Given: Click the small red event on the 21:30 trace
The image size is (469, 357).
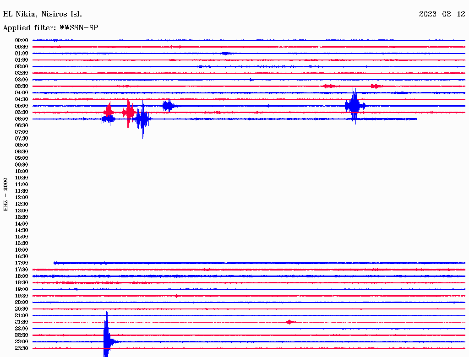Looking at the screenshot, I should pos(289,322).
